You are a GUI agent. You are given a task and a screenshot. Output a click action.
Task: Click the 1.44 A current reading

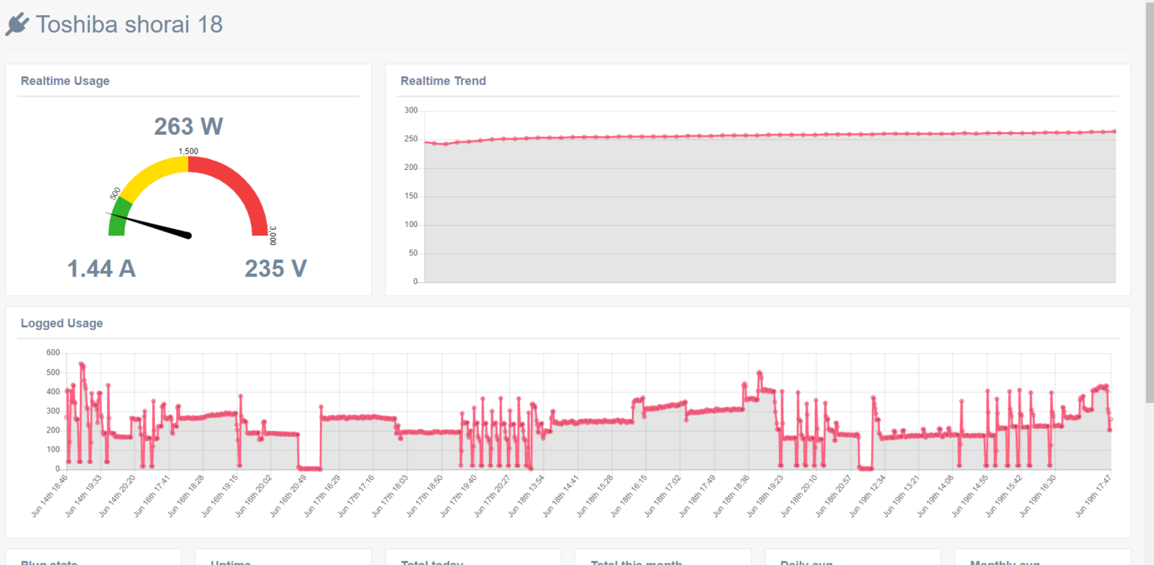[x=102, y=269]
